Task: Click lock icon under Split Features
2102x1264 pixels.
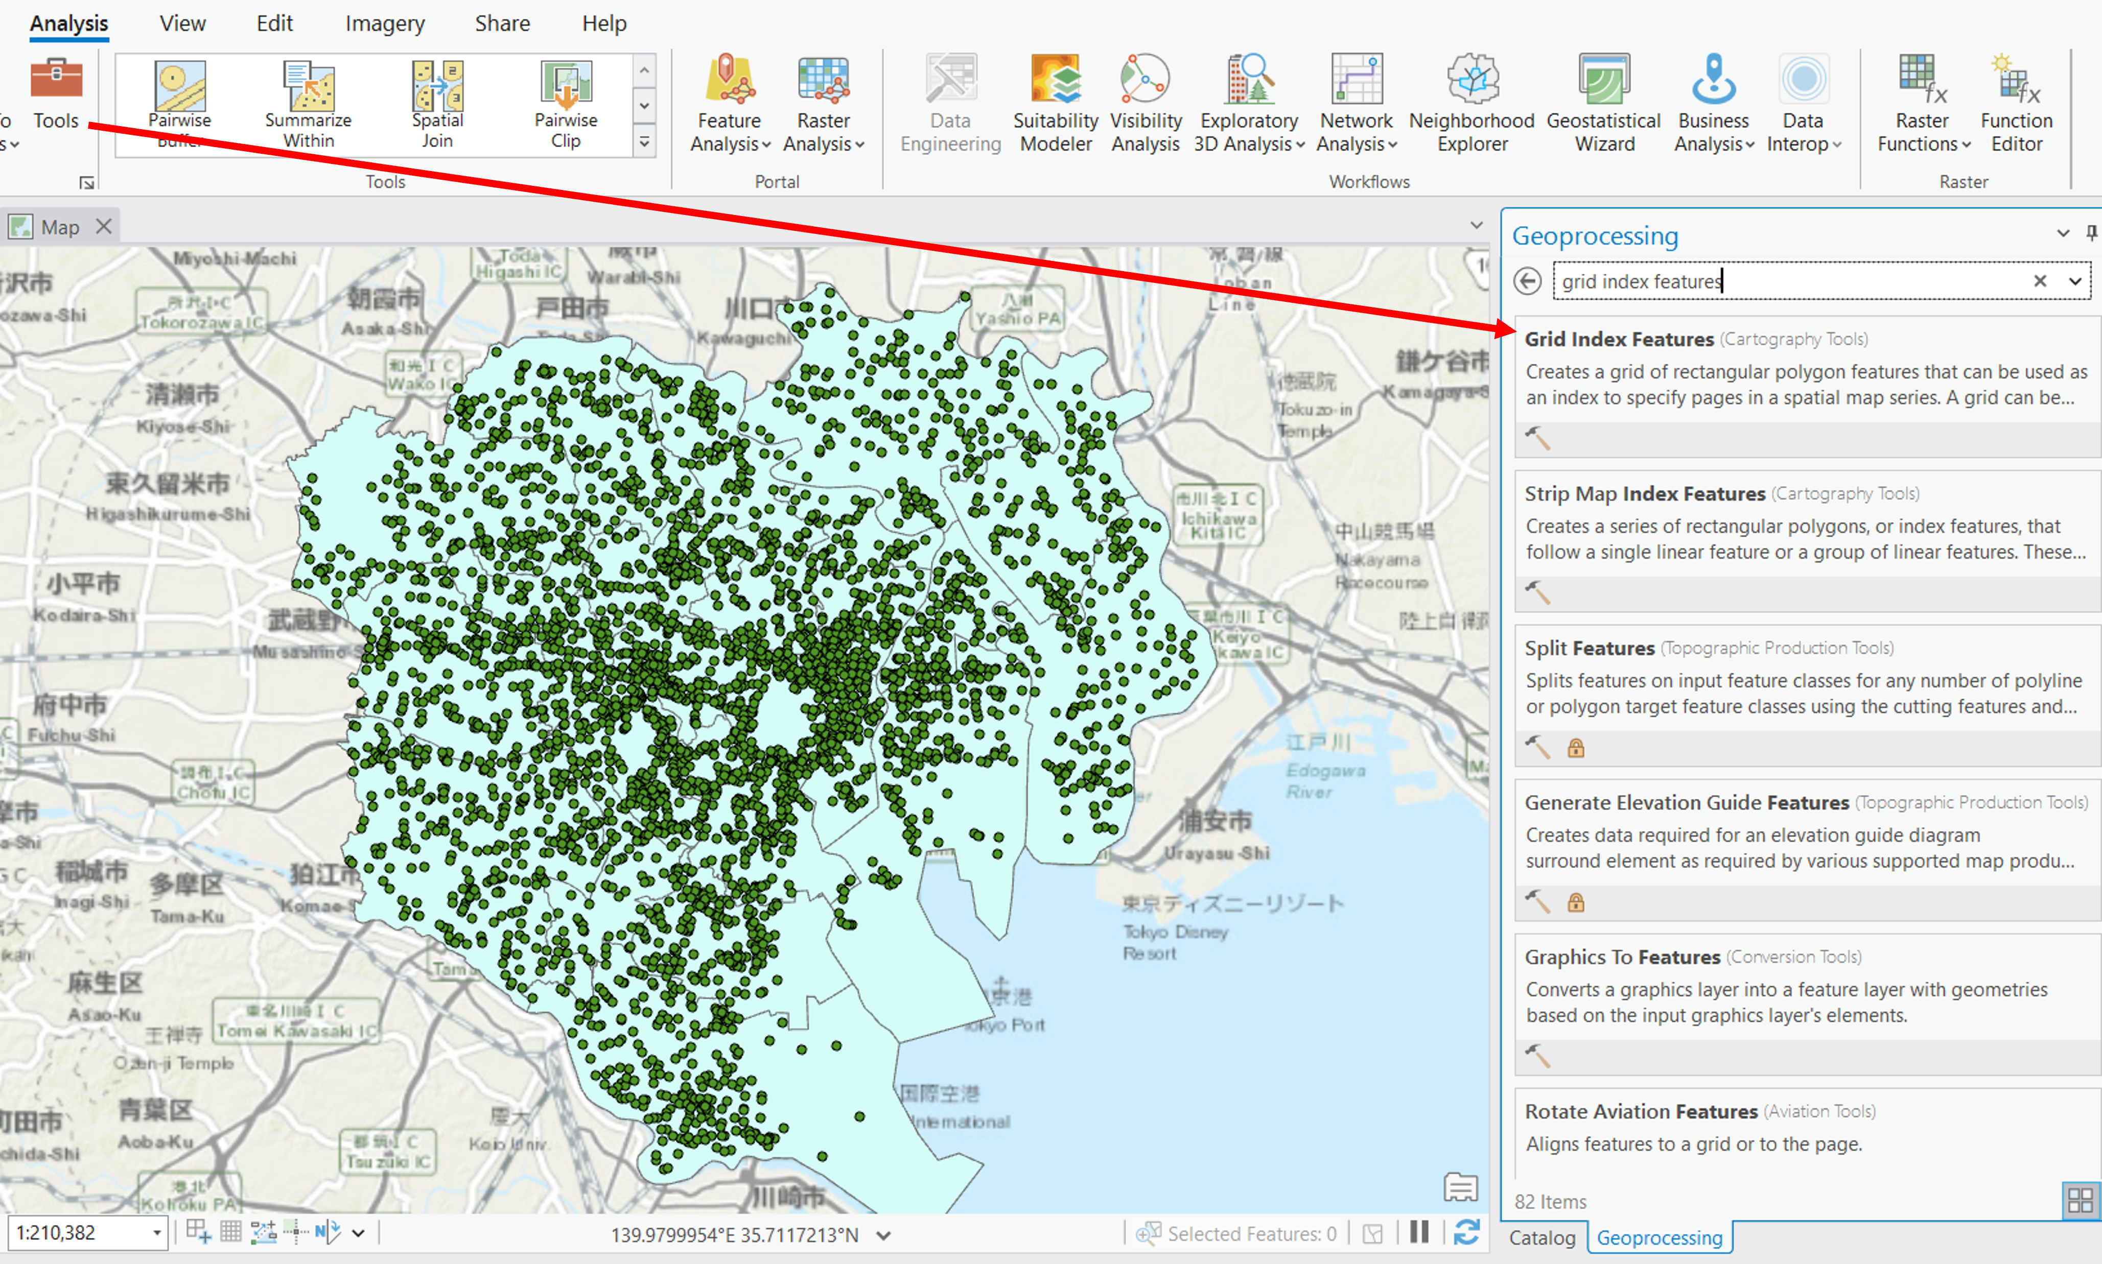Action: coord(1575,748)
